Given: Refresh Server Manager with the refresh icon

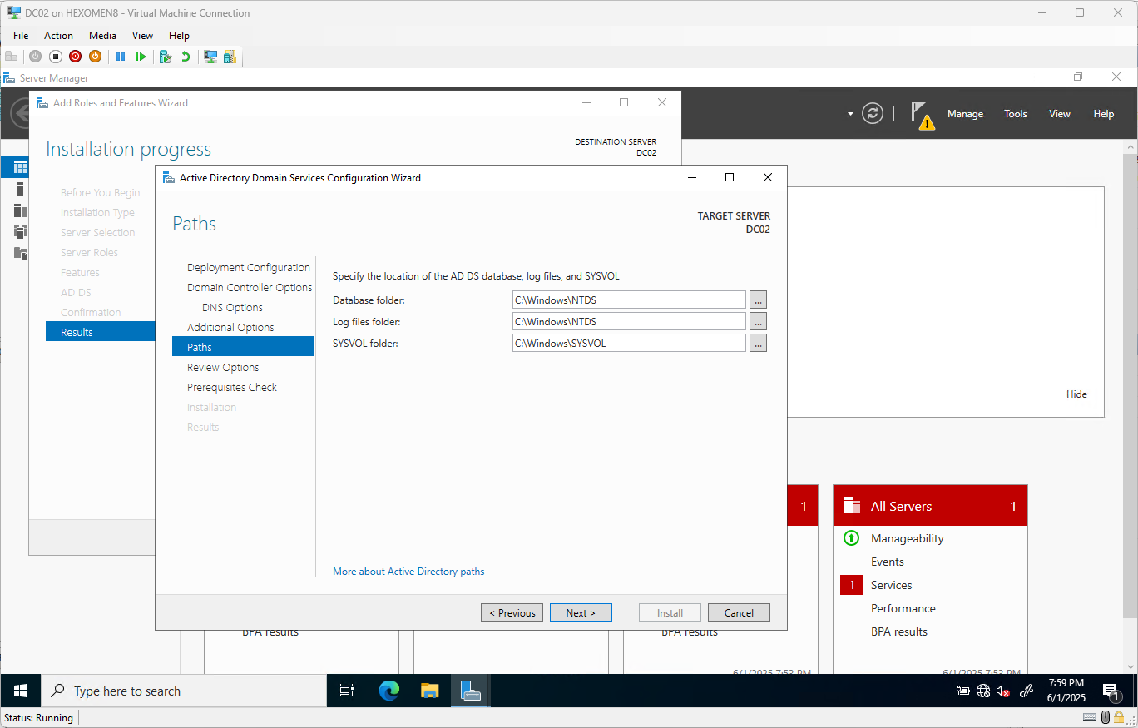Looking at the screenshot, I should pos(872,113).
